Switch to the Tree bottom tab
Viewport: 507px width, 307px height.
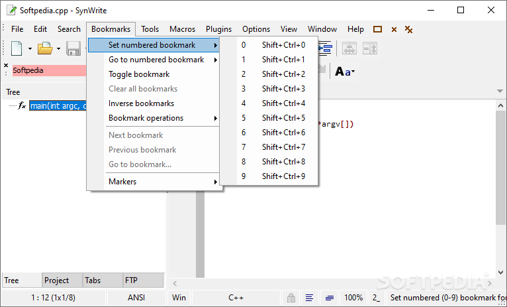pos(22,280)
